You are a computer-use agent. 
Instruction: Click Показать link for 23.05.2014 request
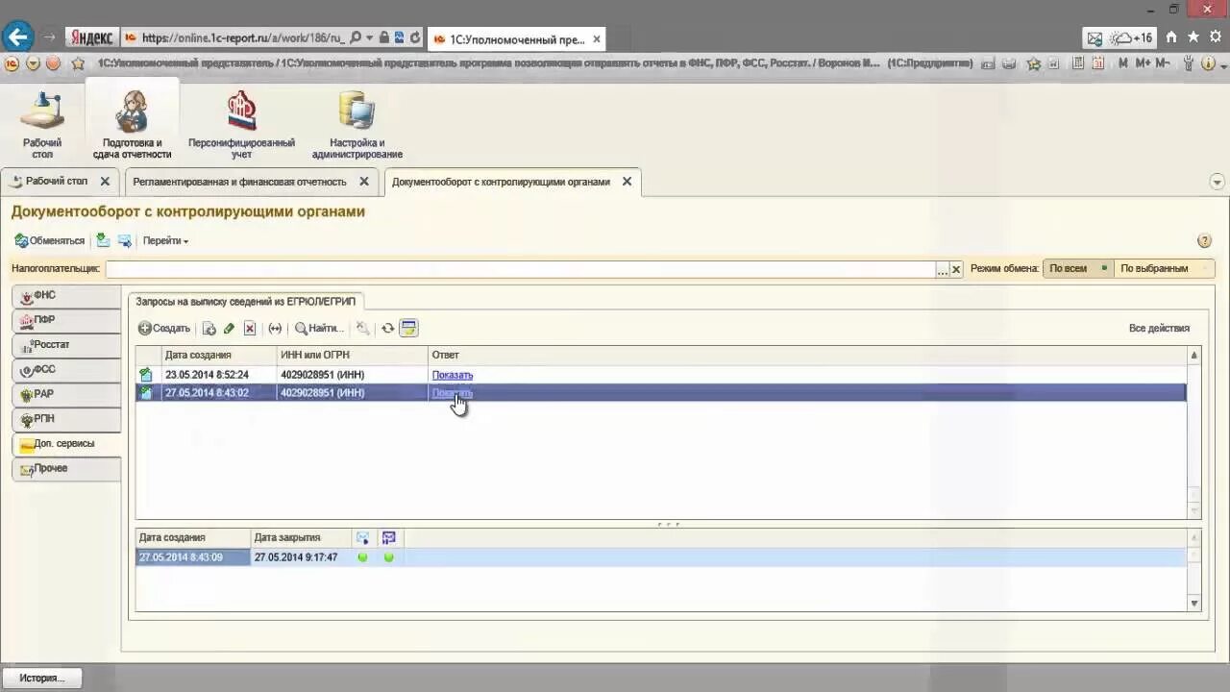click(452, 375)
